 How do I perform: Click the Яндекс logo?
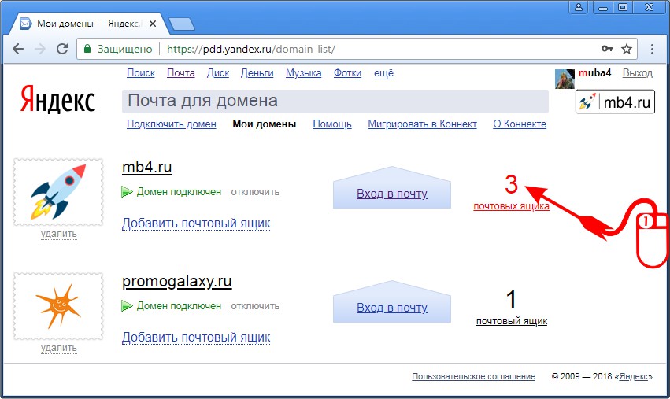[57, 99]
